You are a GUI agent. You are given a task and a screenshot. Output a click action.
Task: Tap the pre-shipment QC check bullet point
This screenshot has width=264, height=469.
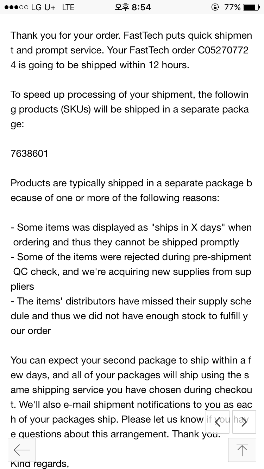pos(131,272)
